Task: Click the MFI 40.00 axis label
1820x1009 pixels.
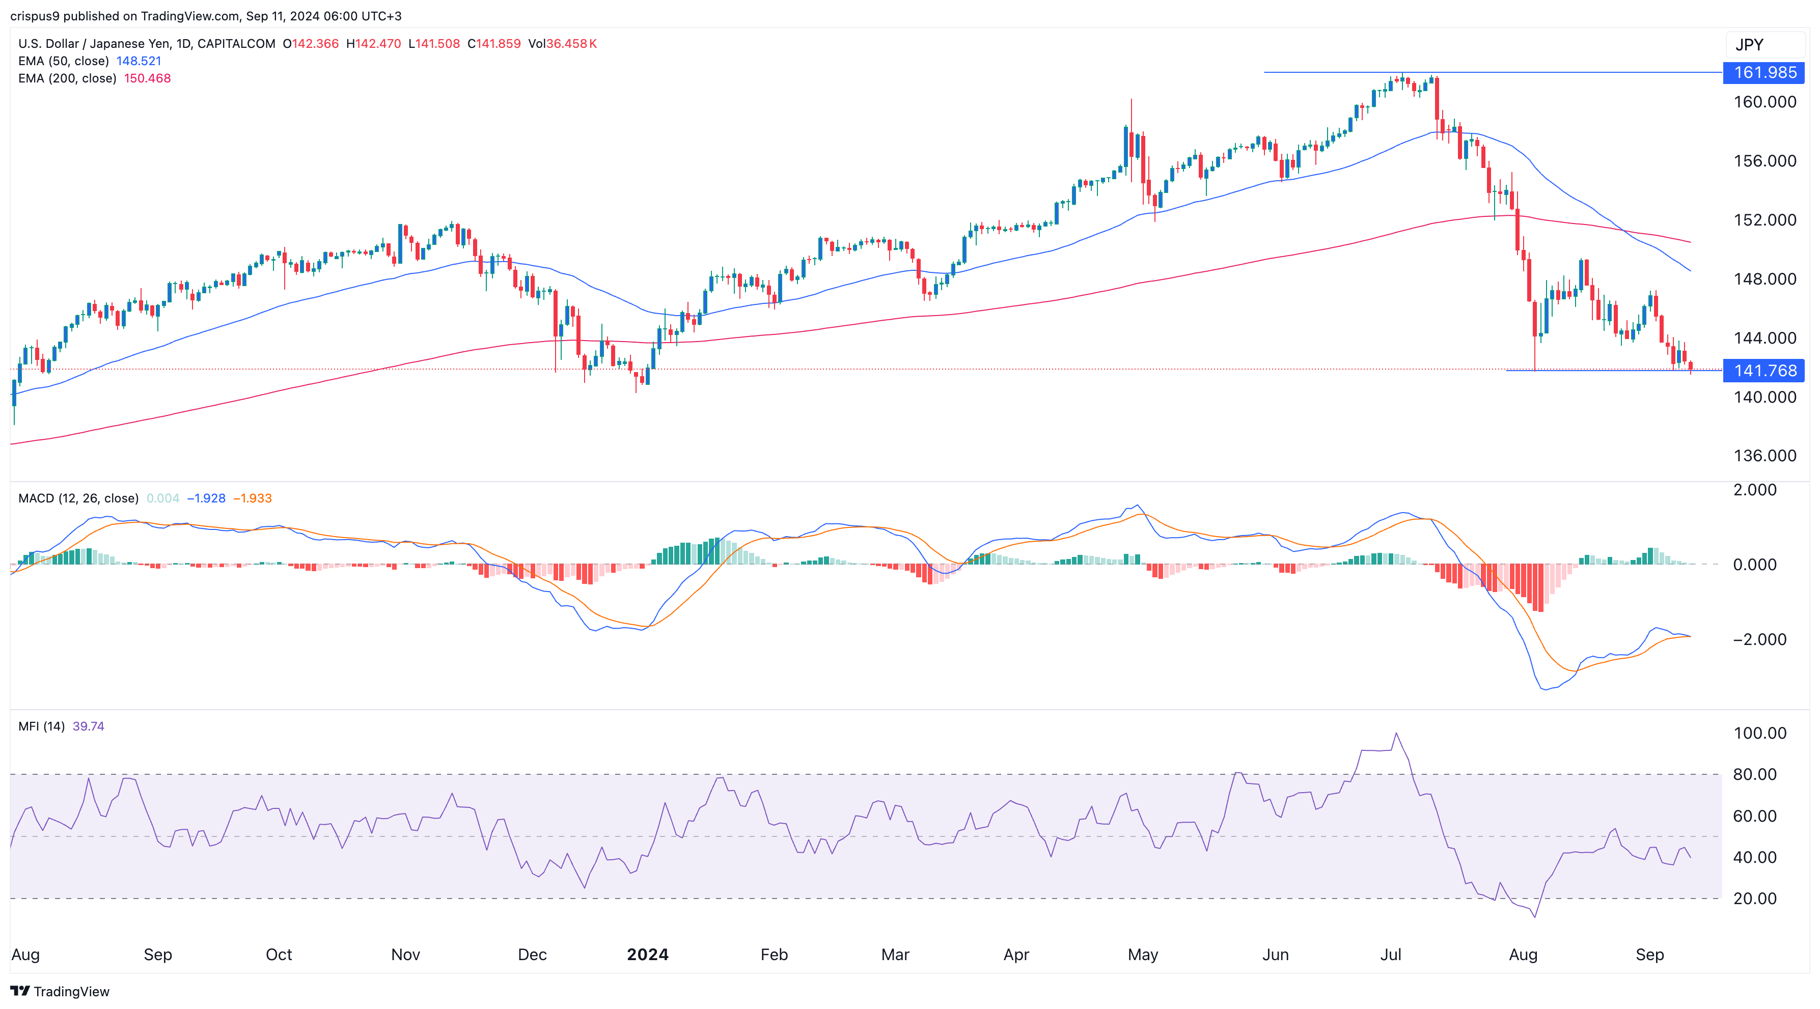Action: pyautogui.click(x=1755, y=857)
